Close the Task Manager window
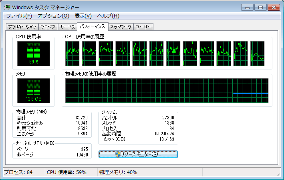The height and width of the screenshot is (180, 284). (x=274, y=8)
